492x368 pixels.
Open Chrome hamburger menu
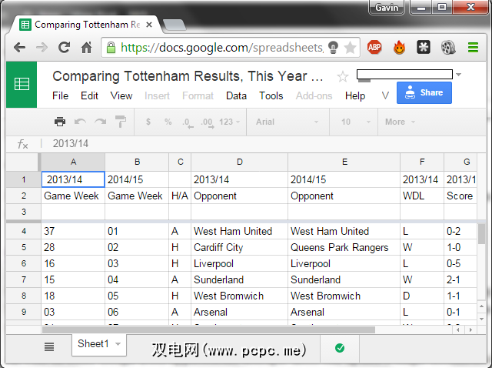point(473,48)
